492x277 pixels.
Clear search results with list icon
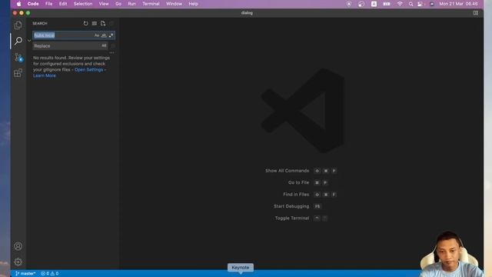pos(95,24)
